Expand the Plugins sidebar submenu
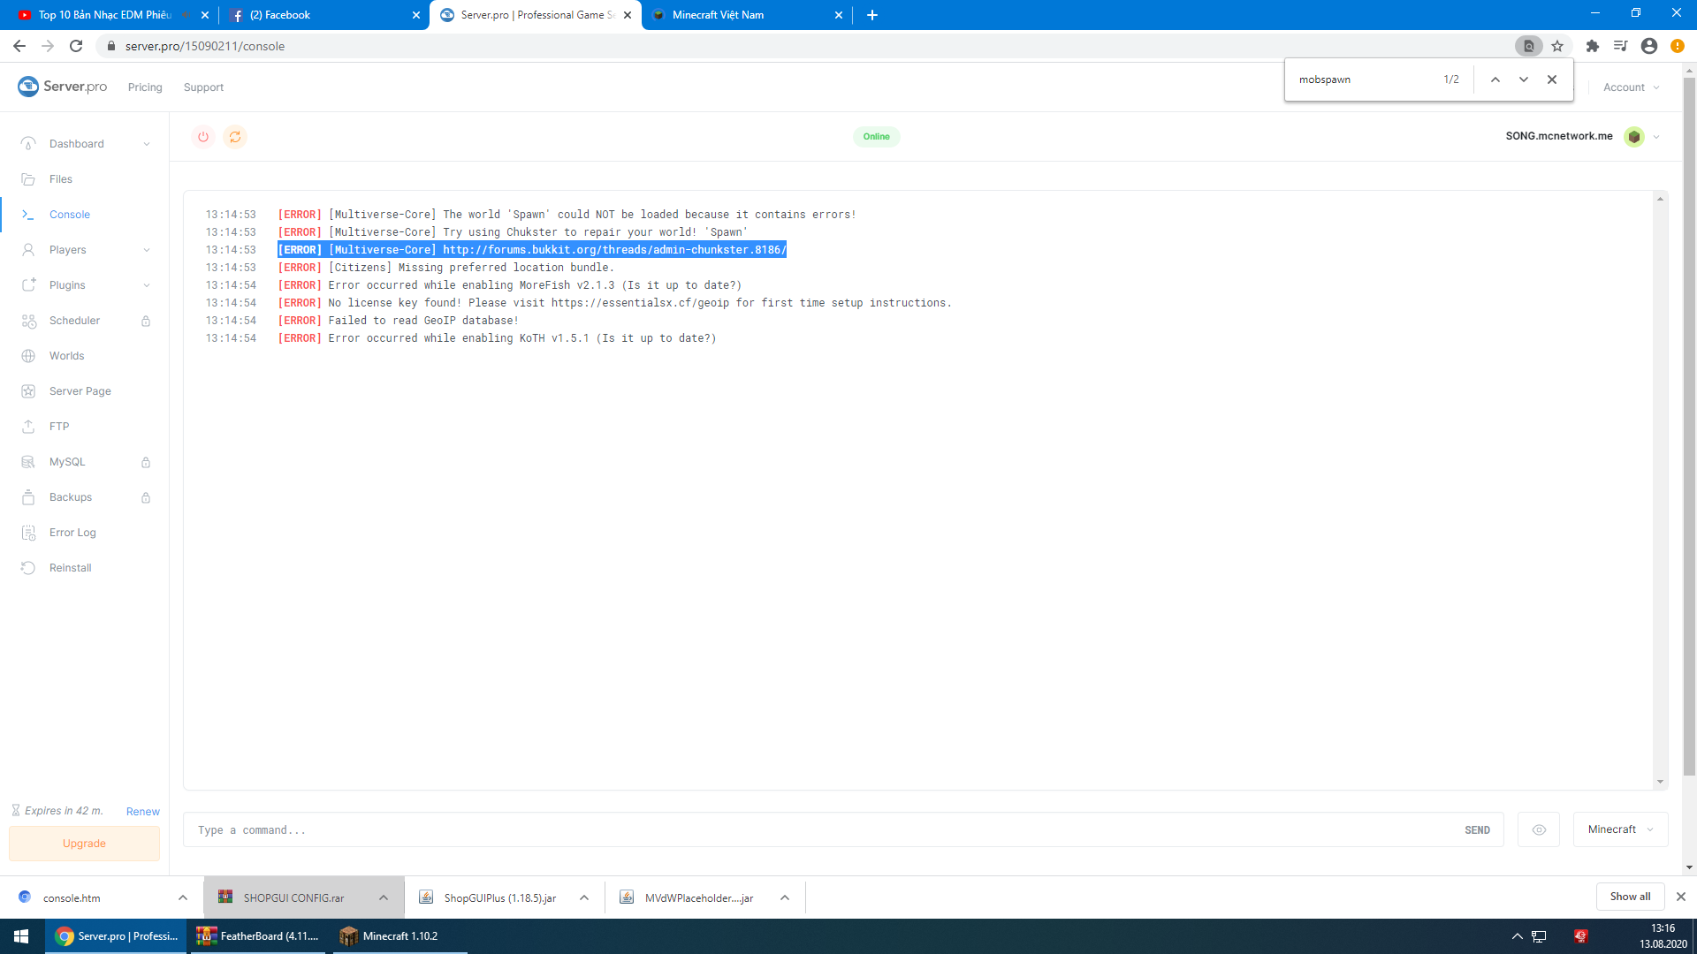The image size is (1697, 954). tap(147, 285)
